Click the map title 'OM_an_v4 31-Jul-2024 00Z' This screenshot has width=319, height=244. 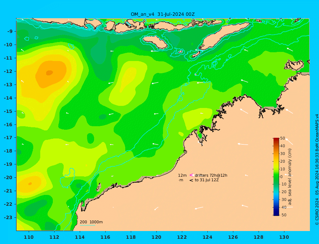[163, 14]
